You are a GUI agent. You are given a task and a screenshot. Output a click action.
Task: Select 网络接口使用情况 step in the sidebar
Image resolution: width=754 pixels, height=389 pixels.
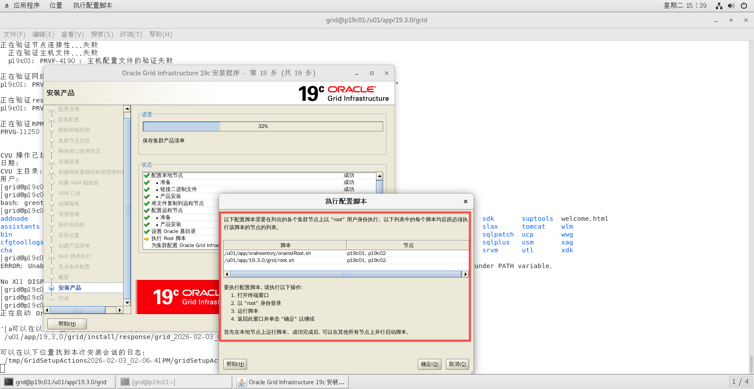click(79, 151)
